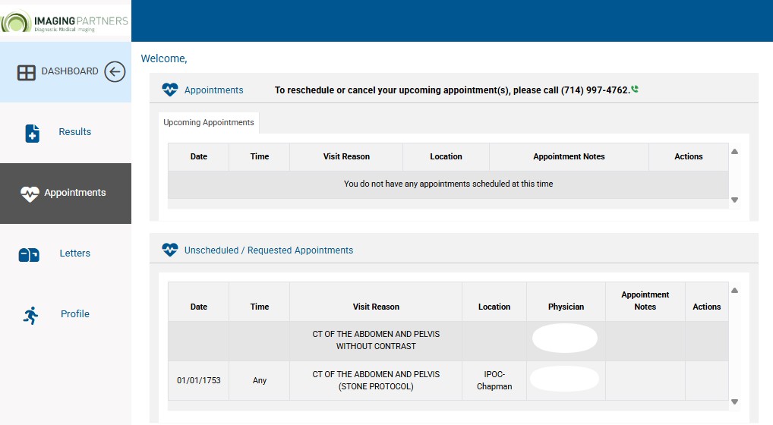Open the Letters mailbox icon
The height and width of the screenshot is (425, 773).
click(29, 254)
